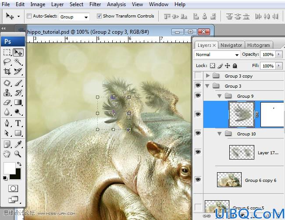Expand the Group 3 copy folder
Screen dimensions: 285x220
207,75
